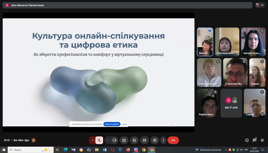268x153 pixels.
Task: Select the "Ще 17 осіб" participants tile
Action: coord(231,103)
